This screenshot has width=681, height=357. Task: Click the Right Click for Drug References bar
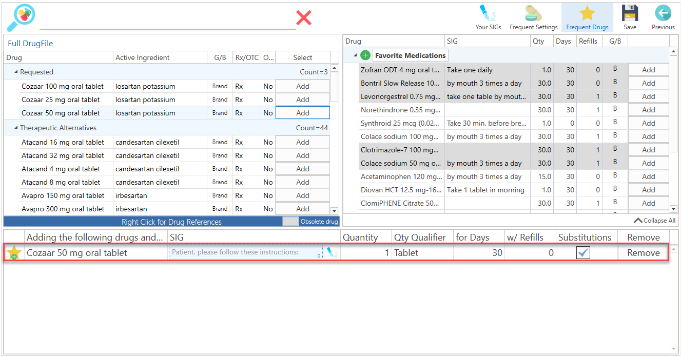171,222
